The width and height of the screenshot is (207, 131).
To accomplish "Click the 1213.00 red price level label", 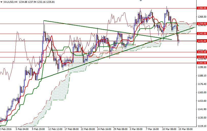I will pos(201,57).
